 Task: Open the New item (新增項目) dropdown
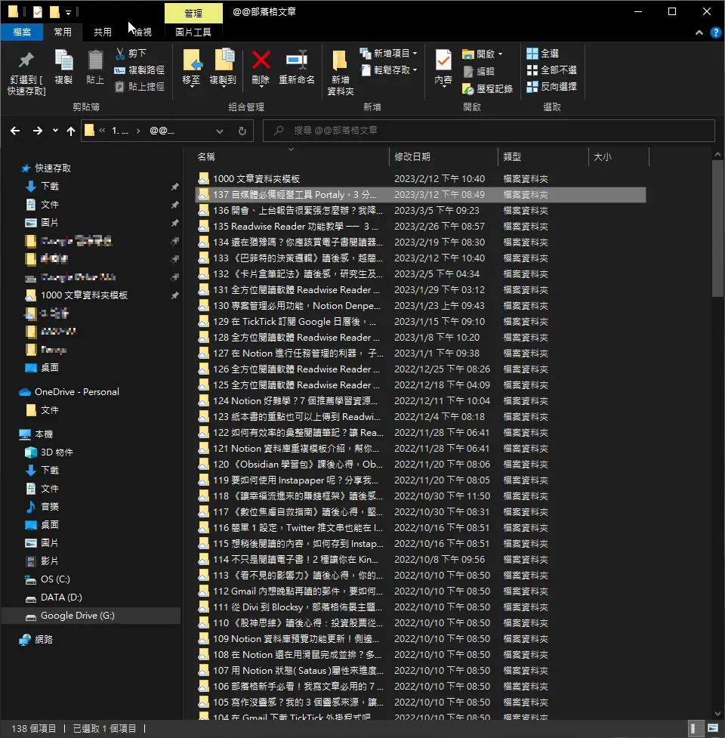(388, 53)
